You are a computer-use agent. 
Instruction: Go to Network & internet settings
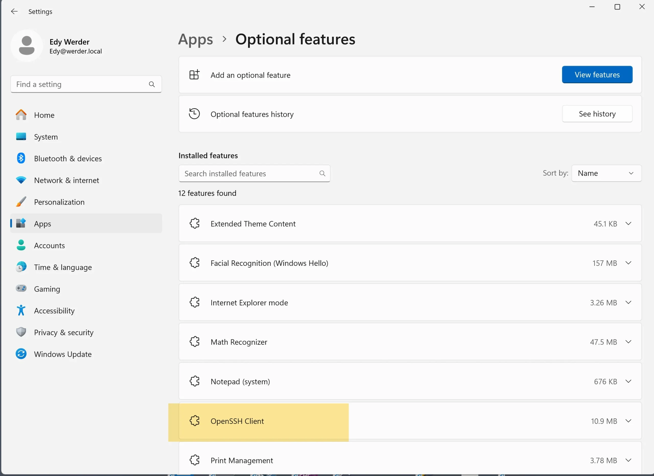pyautogui.click(x=66, y=180)
